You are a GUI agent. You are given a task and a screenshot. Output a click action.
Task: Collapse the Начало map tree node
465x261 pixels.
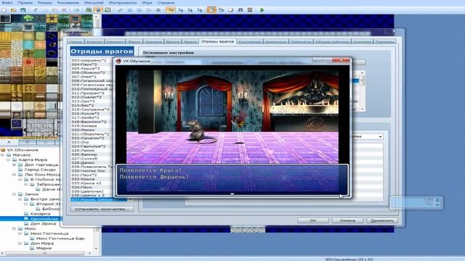[3, 154]
